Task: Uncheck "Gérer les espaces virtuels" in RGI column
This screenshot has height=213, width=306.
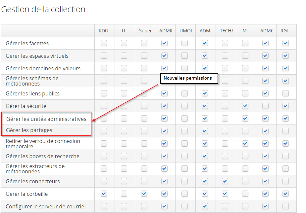Action: [x=285, y=55]
